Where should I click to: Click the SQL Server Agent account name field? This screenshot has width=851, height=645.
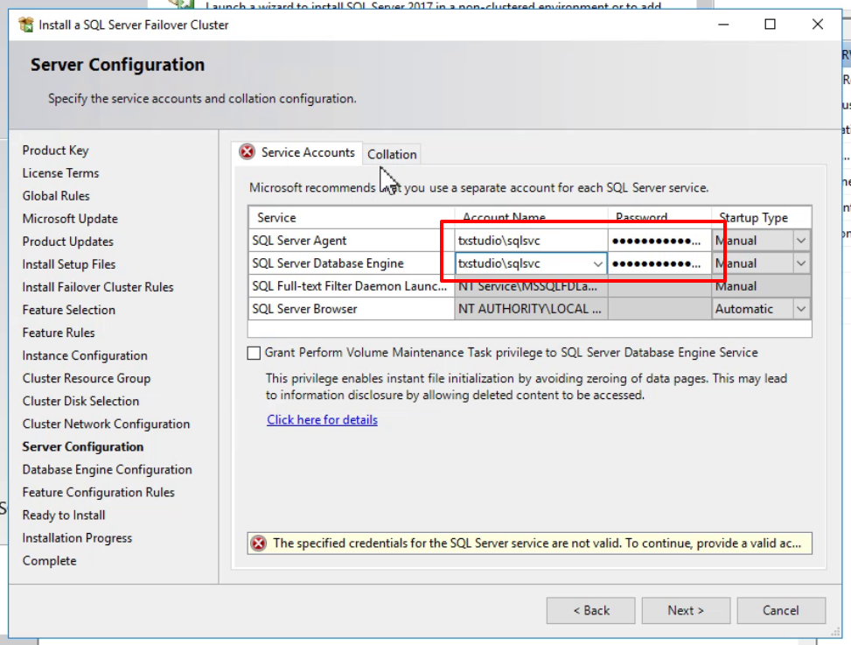tap(531, 241)
